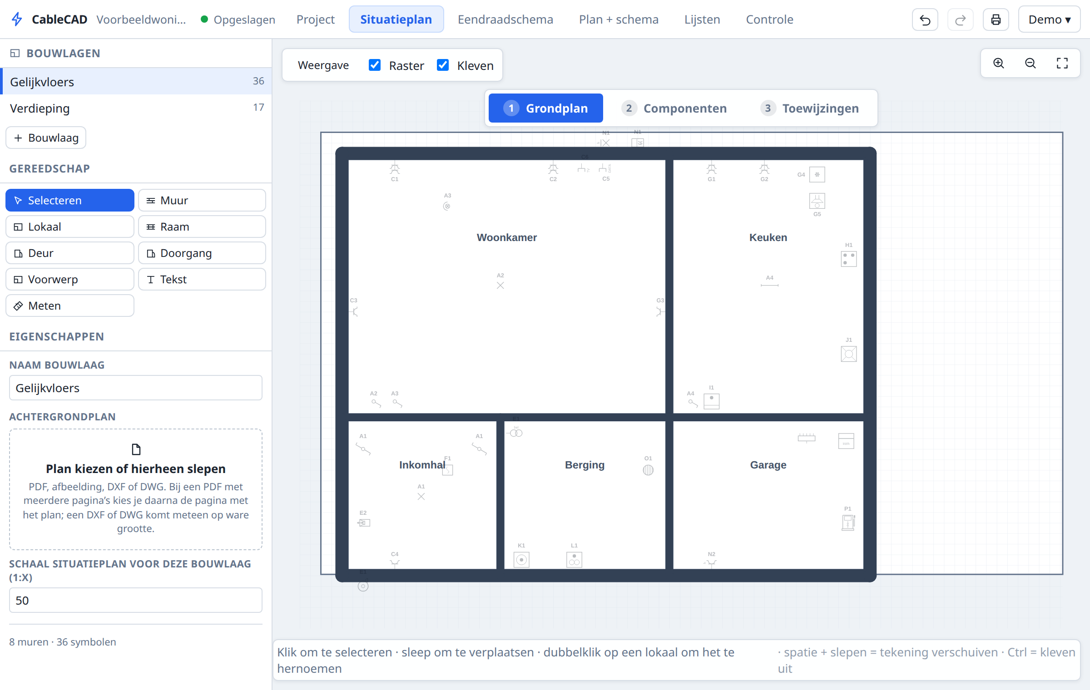Viewport: 1090px width, 690px height.
Task: Go to step 2 Componenten
Action: tap(674, 108)
